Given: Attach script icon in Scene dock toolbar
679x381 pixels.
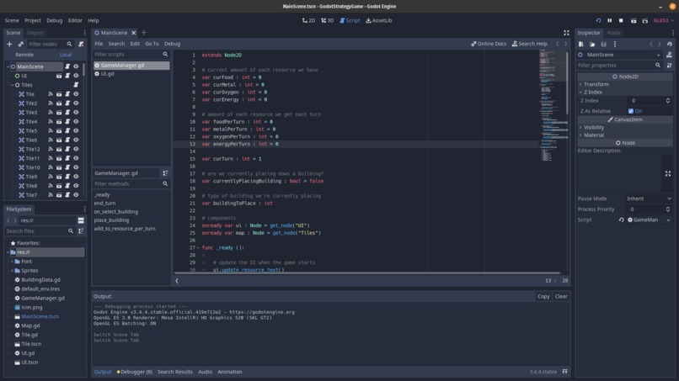Looking at the screenshot, I should pyautogui.click(x=81, y=44).
